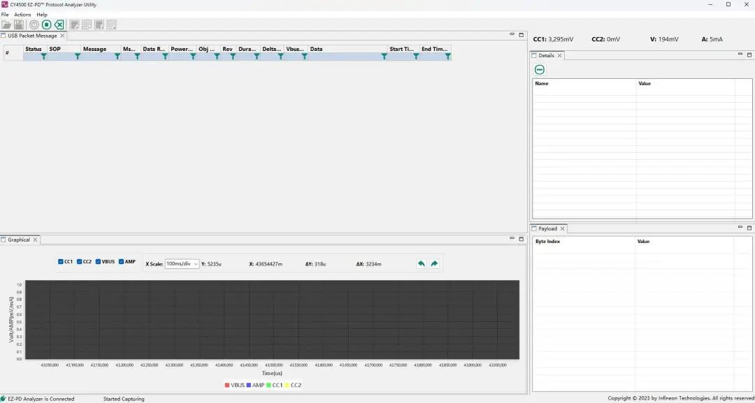
Task: Click the open file folder icon
Action: coord(6,24)
